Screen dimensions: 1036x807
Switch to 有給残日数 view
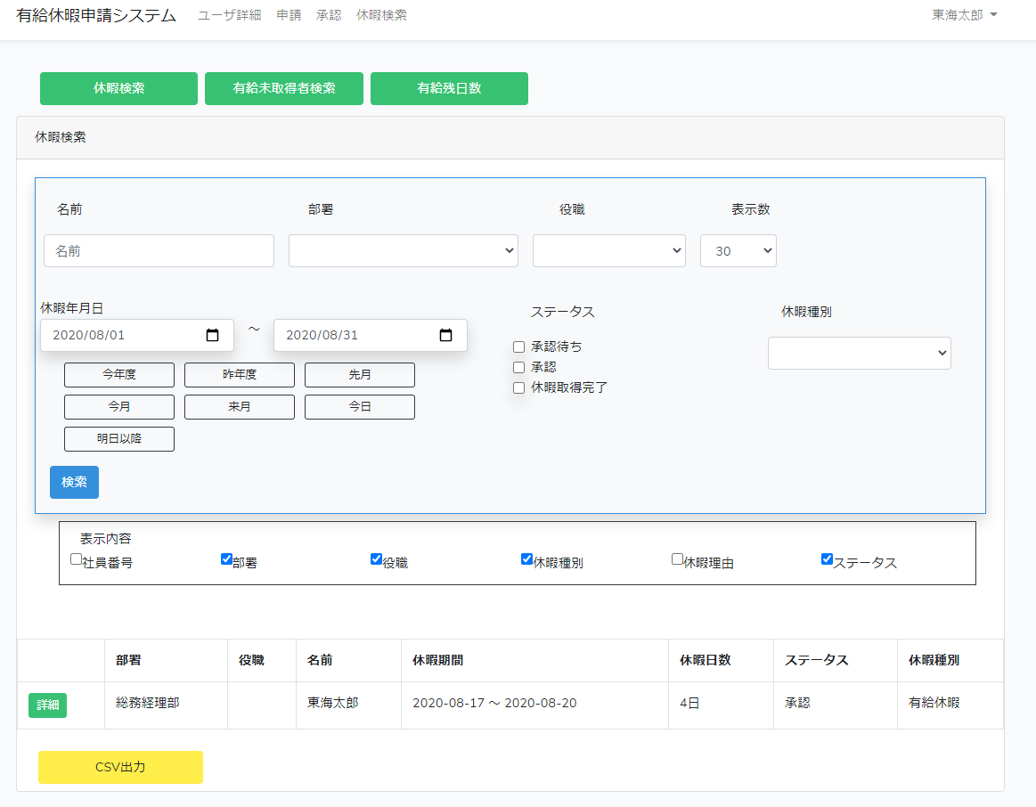pos(449,88)
